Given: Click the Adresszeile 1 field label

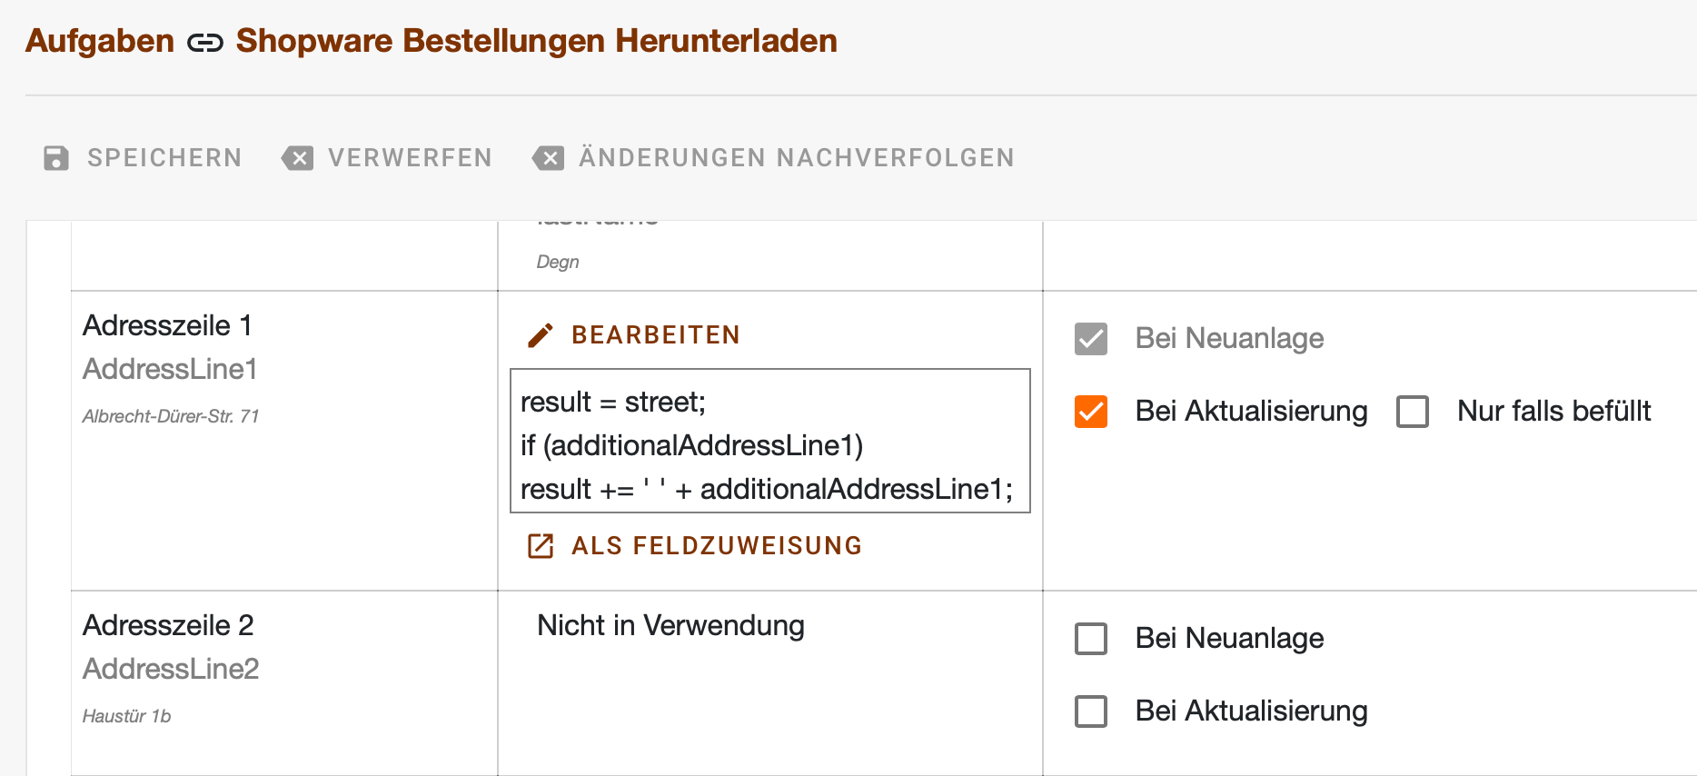Looking at the screenshot, I should [167, 325].
